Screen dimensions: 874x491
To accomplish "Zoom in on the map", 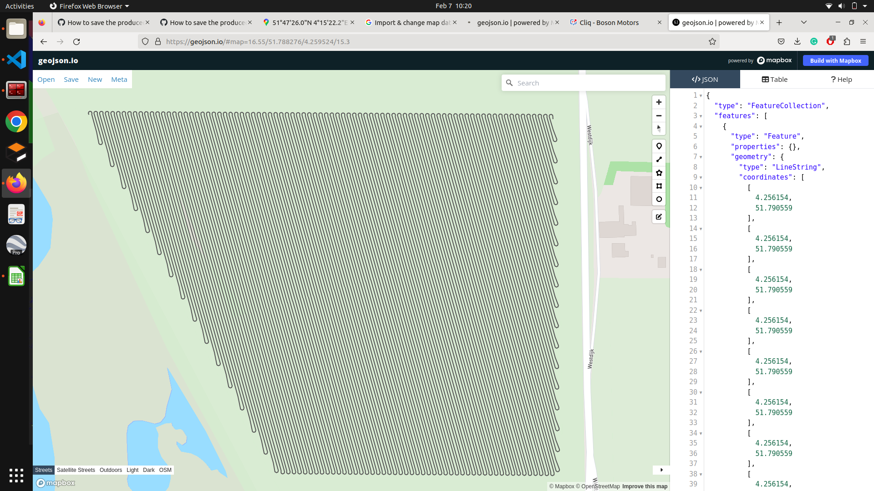I will (659, 102).
